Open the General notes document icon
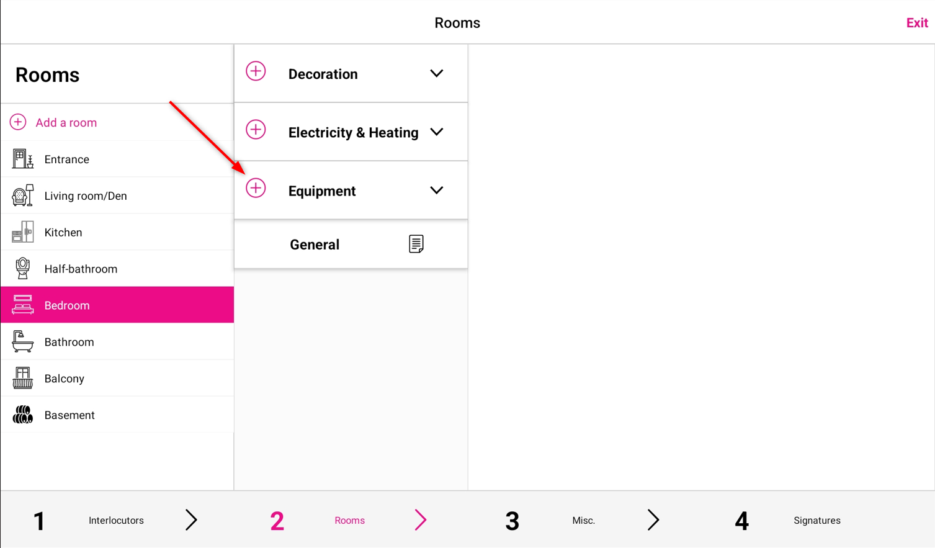The width and height of the screenshot is (935, 548). (416, 244)
